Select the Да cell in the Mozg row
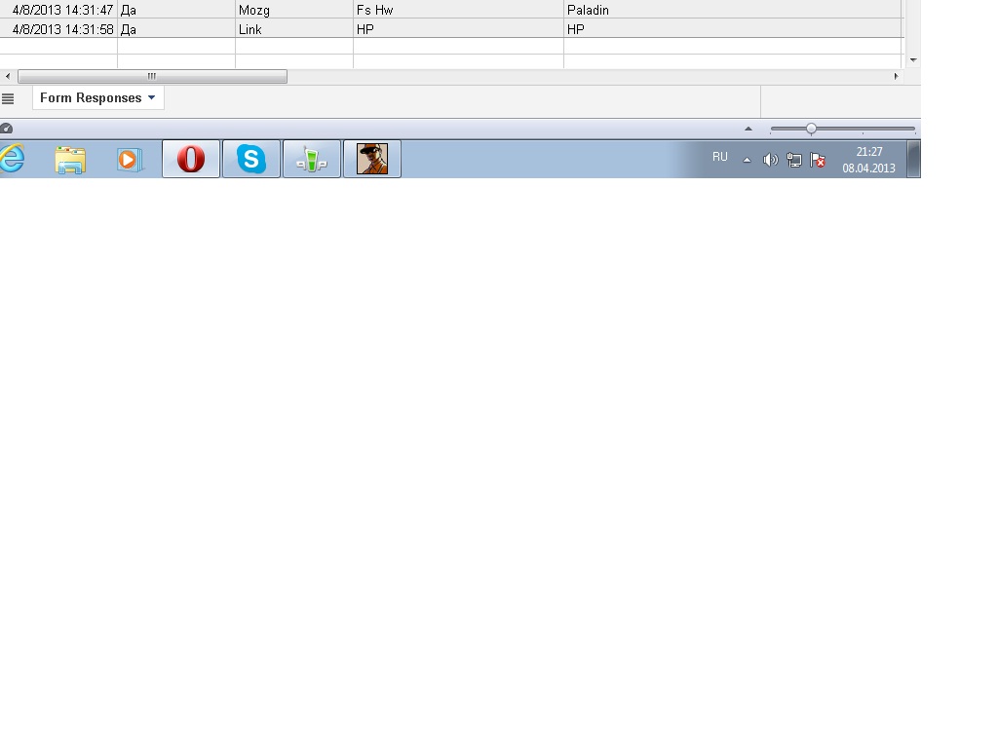998x748 pixels. tap(176, 10)
